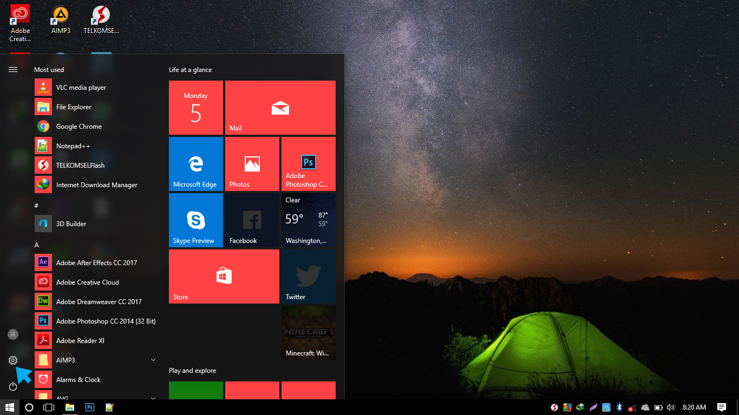Open the Mail tile
Viewport: 739px width, 415px height.
(x=280, y=108)
